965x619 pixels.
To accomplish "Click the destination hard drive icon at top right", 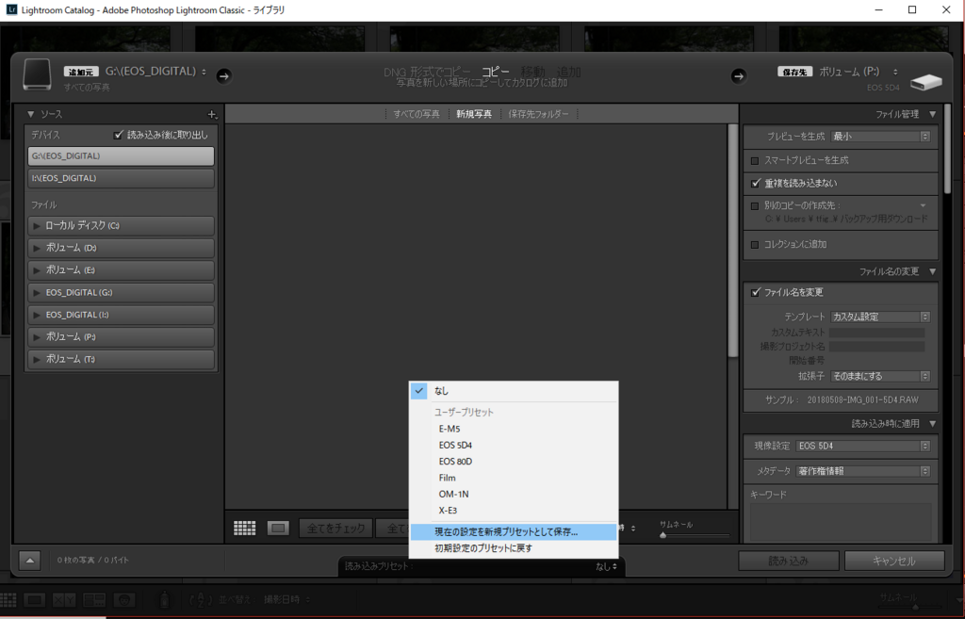I will (x=926, y=82).
